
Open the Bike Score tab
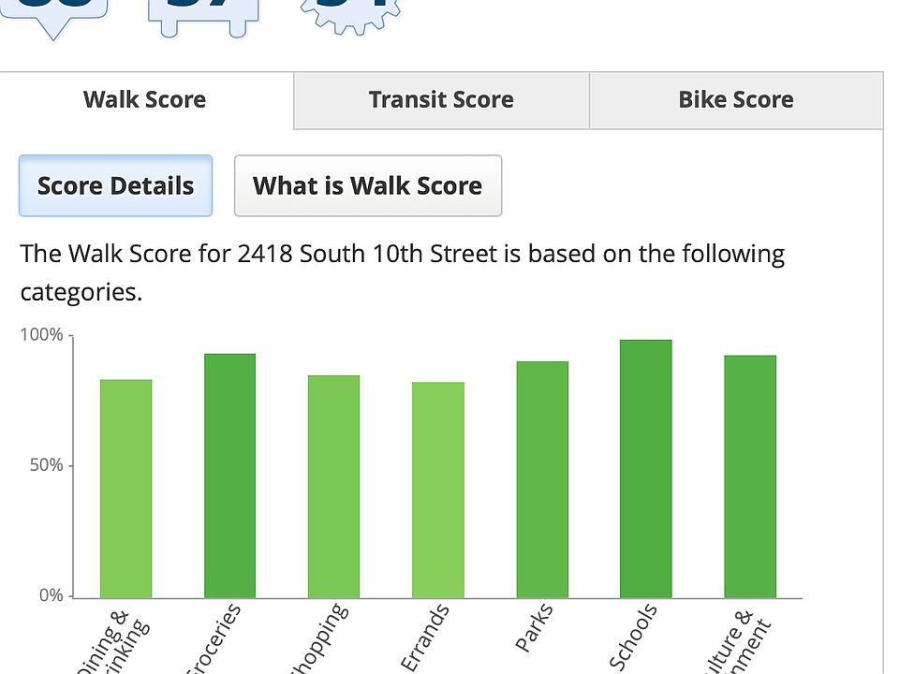(736, 100)
